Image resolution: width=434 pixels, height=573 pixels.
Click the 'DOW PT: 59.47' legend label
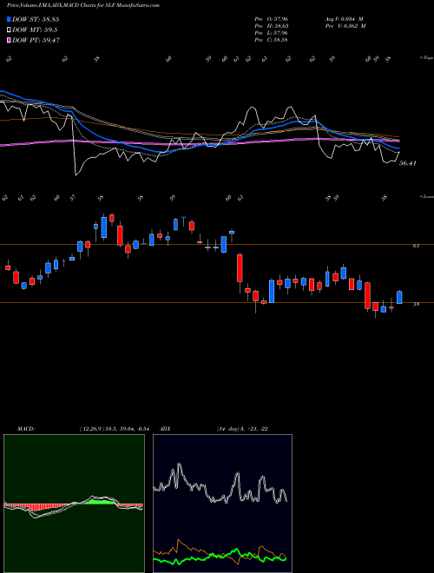pos(36,40)
